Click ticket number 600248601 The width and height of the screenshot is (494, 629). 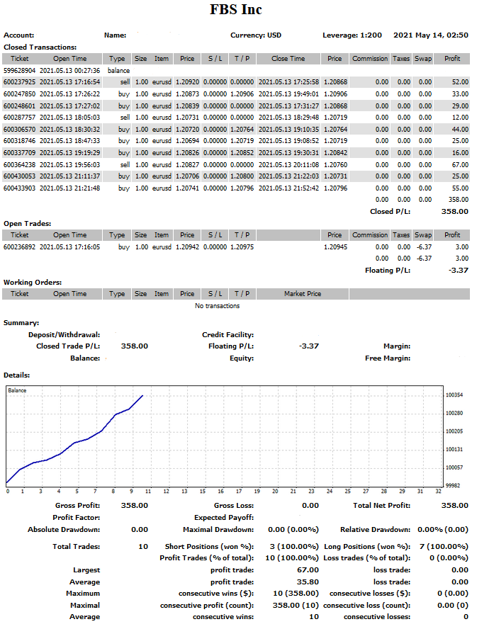pos(19,106)
